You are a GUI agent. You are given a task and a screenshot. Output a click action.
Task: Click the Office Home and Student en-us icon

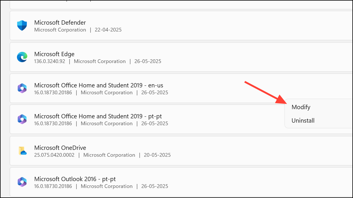tap(22, 89)
